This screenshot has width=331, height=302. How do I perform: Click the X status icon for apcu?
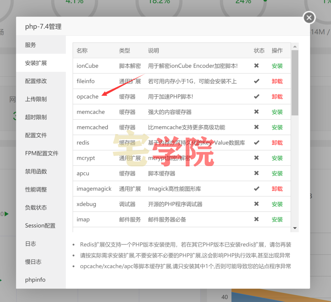click(x=256, y=173)
